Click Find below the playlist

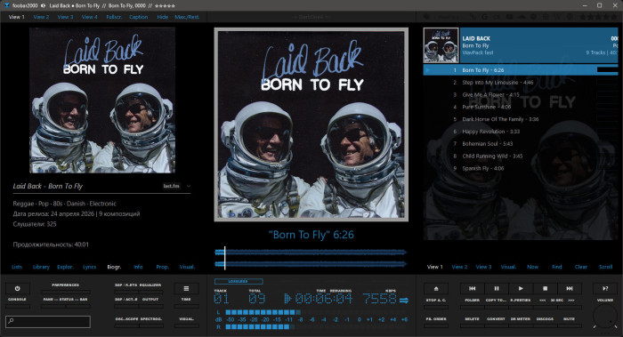556,267
